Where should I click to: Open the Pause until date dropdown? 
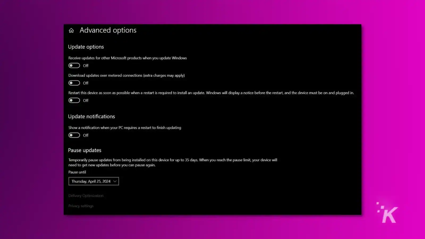(x=93, y=181)
